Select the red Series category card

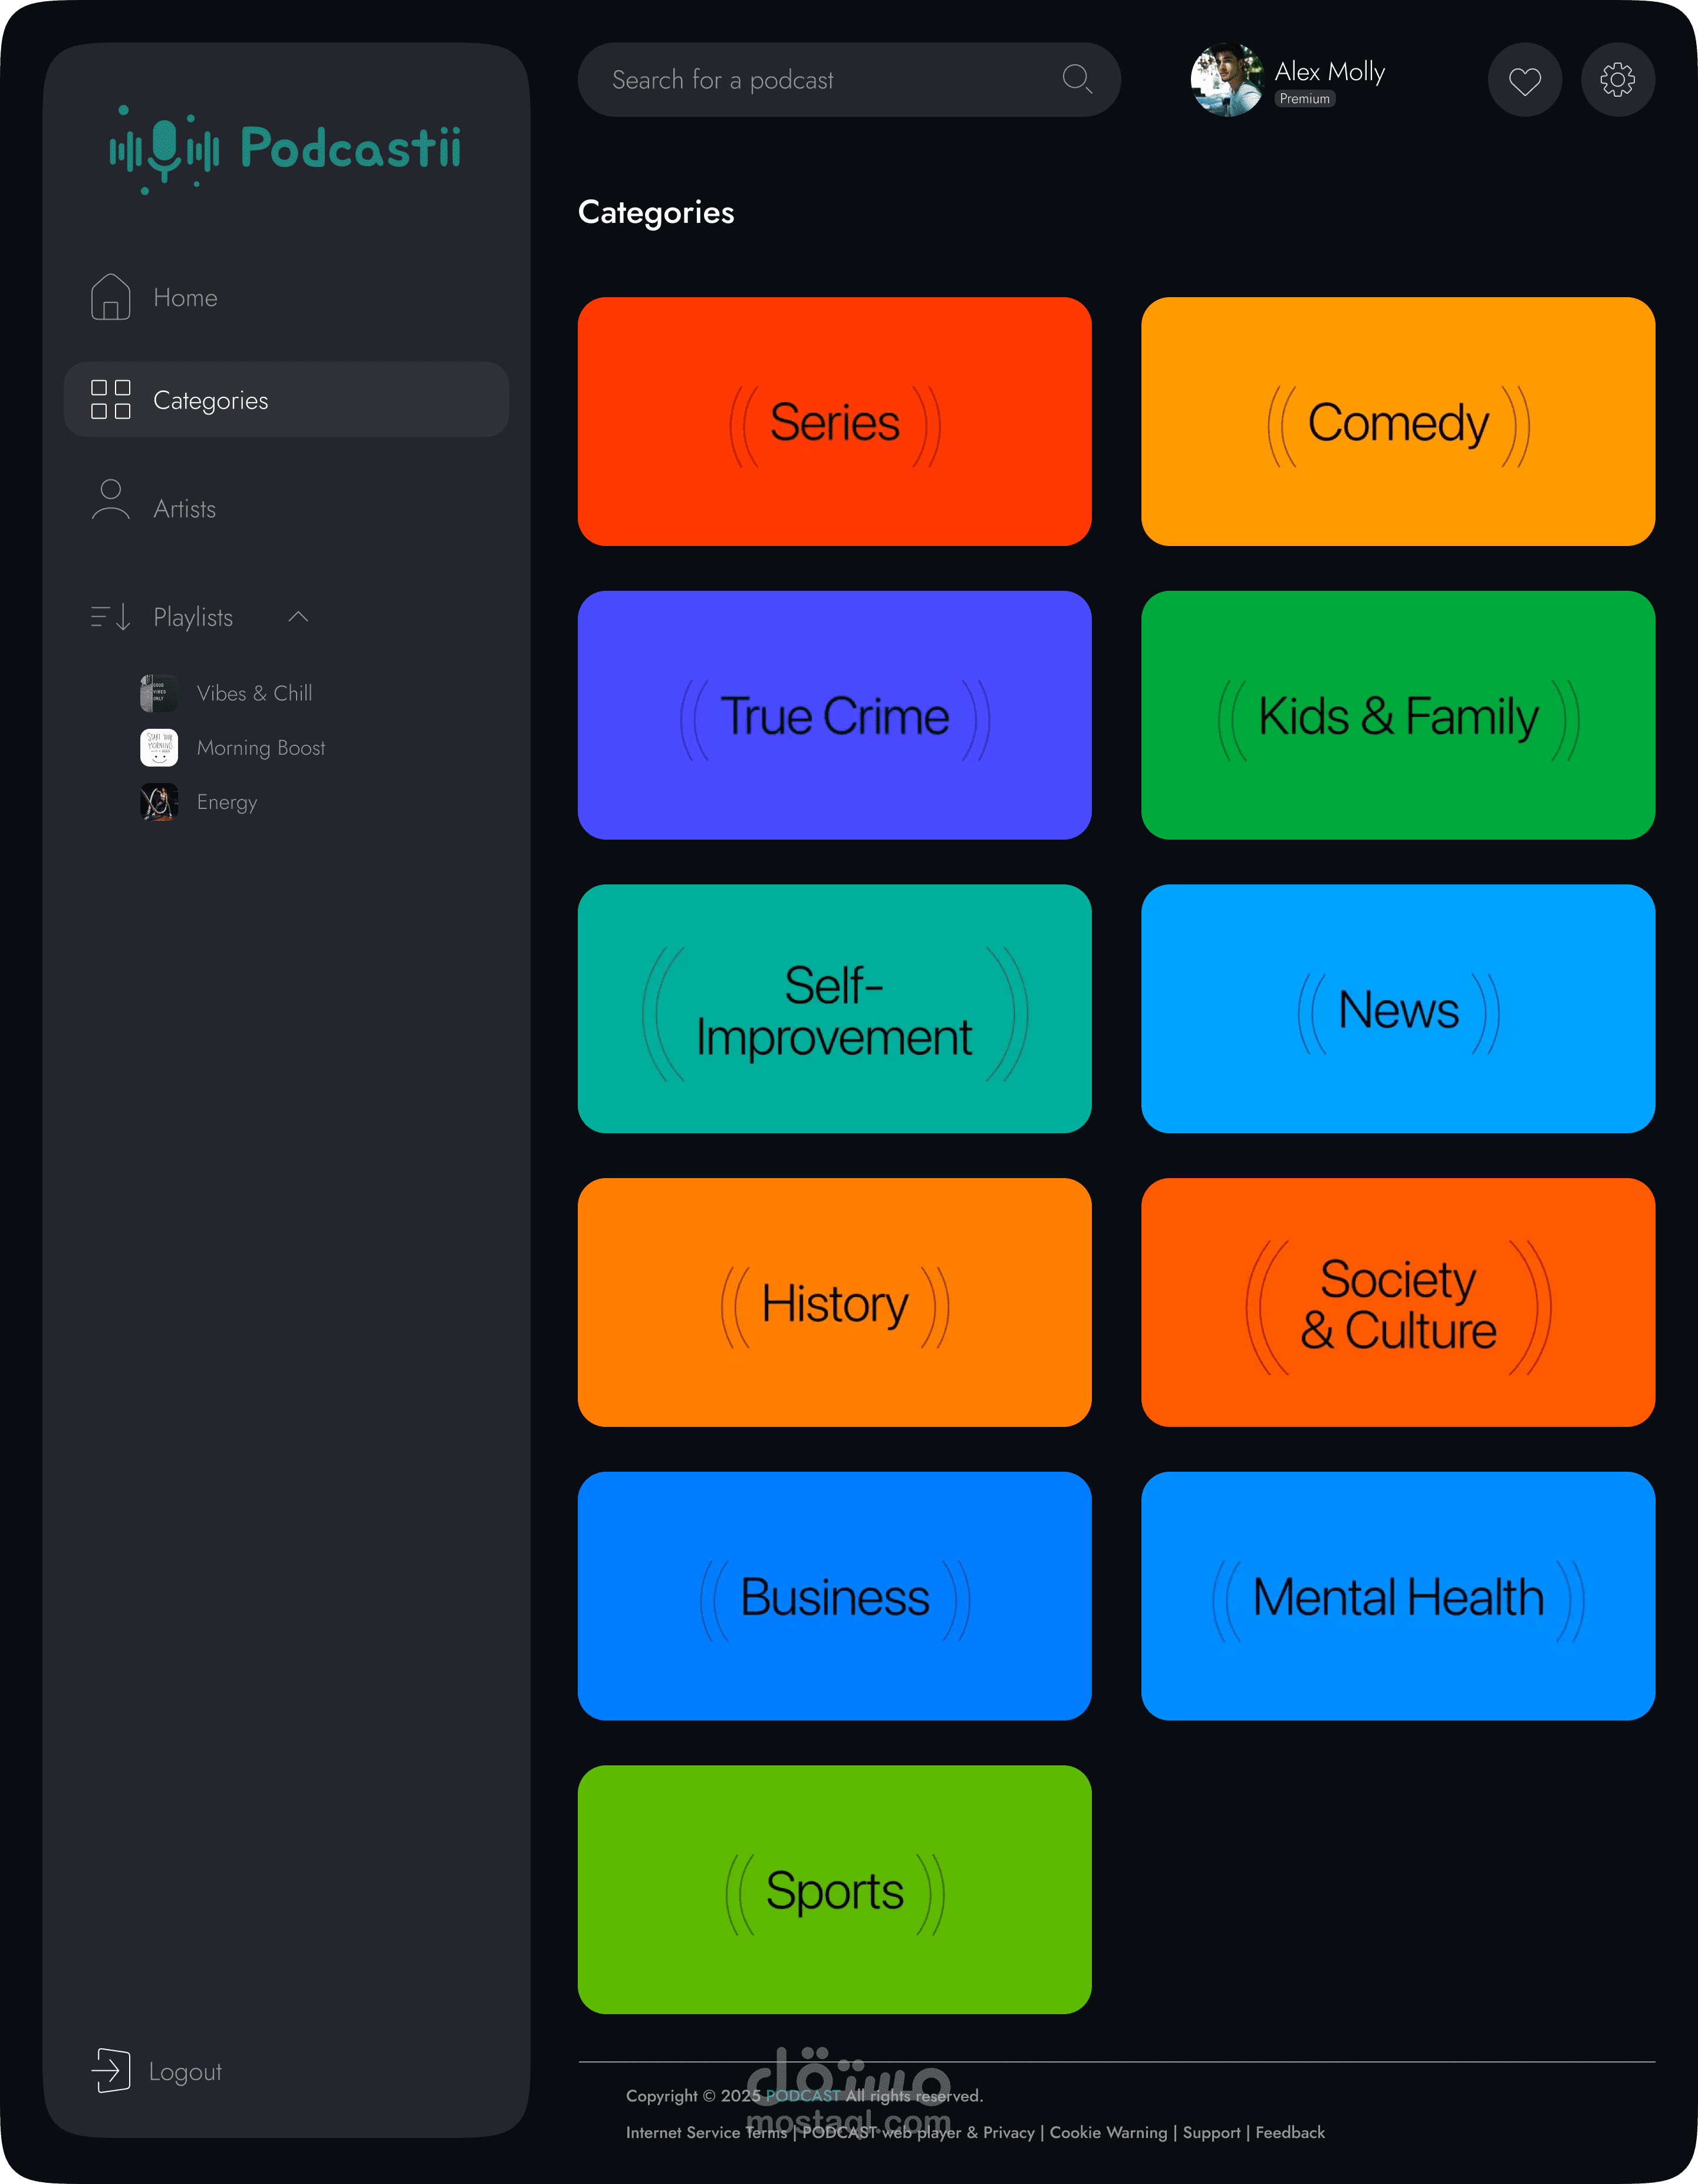834,421
